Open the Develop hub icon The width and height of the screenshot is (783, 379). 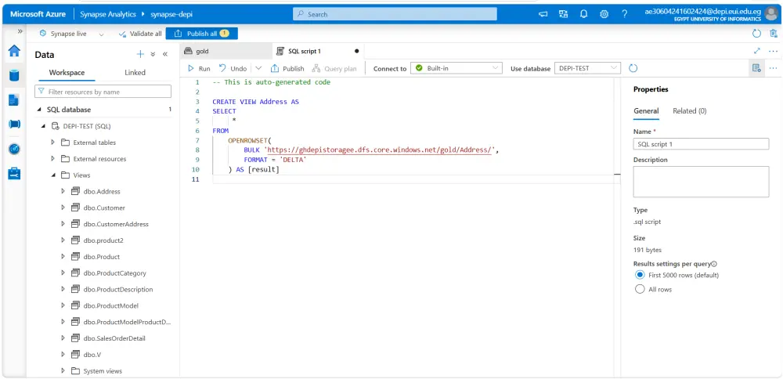click(14, 100)
